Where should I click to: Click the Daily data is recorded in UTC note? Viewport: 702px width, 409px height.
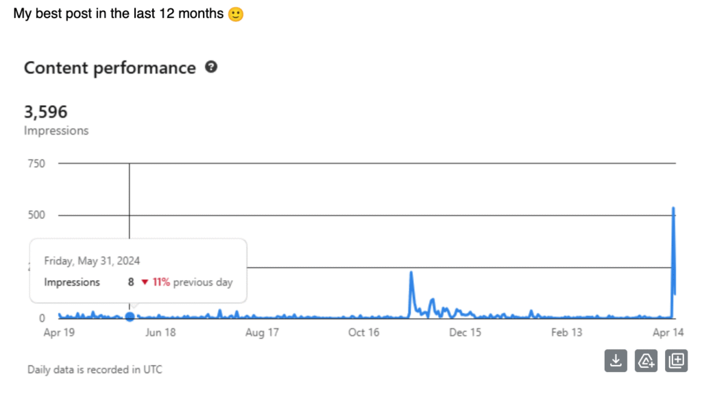point(95,370)
